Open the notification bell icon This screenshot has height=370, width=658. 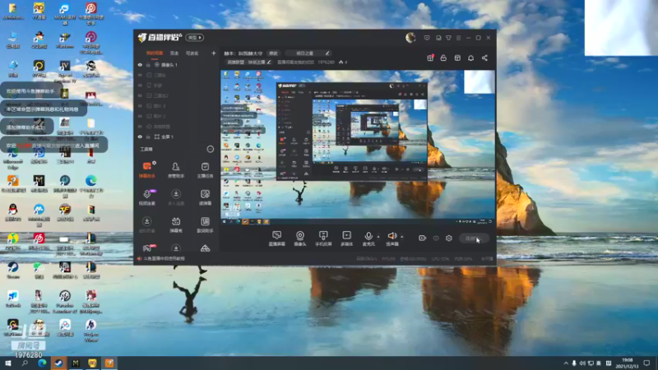click(470, 58)
